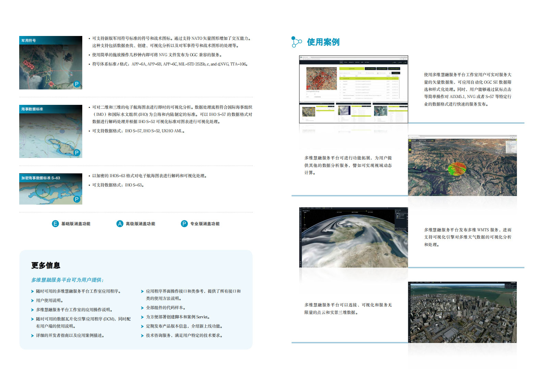
Task: Select the P icon beside 专业版涵盖功能
Action: click(x=184, y=224)
